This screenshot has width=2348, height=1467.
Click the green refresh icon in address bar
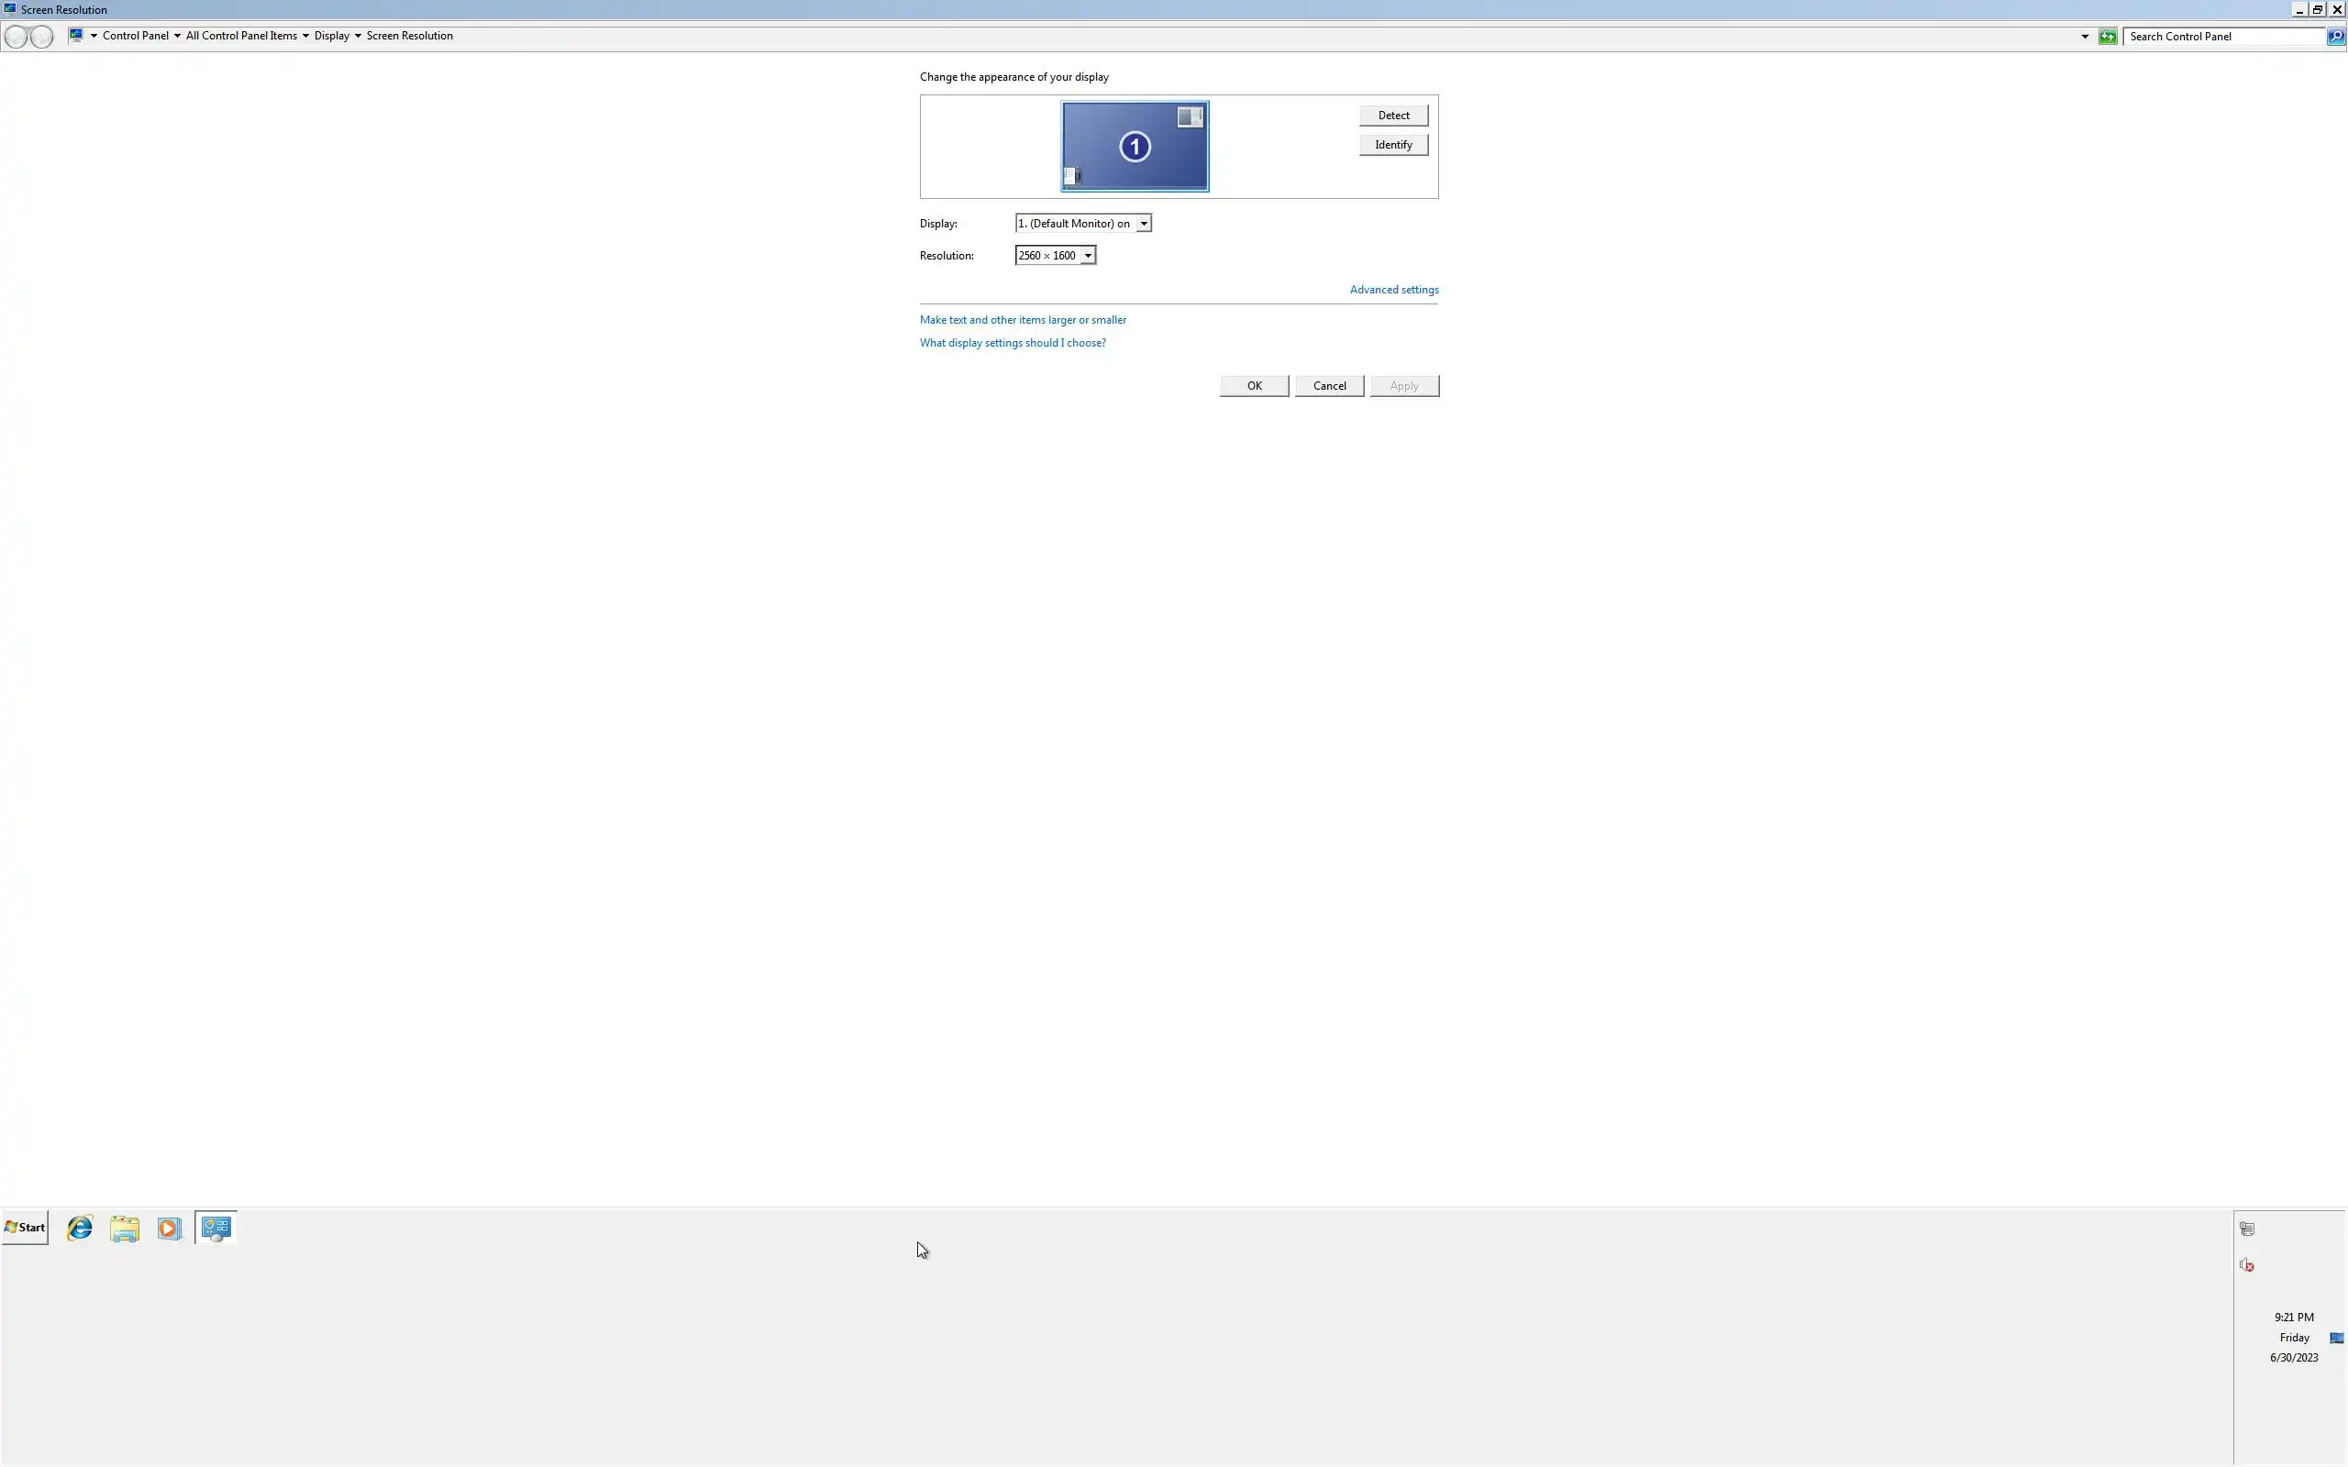coord(2107,36)
